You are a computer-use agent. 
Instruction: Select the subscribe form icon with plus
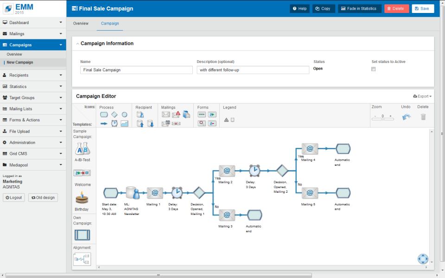tap(212, 114)
